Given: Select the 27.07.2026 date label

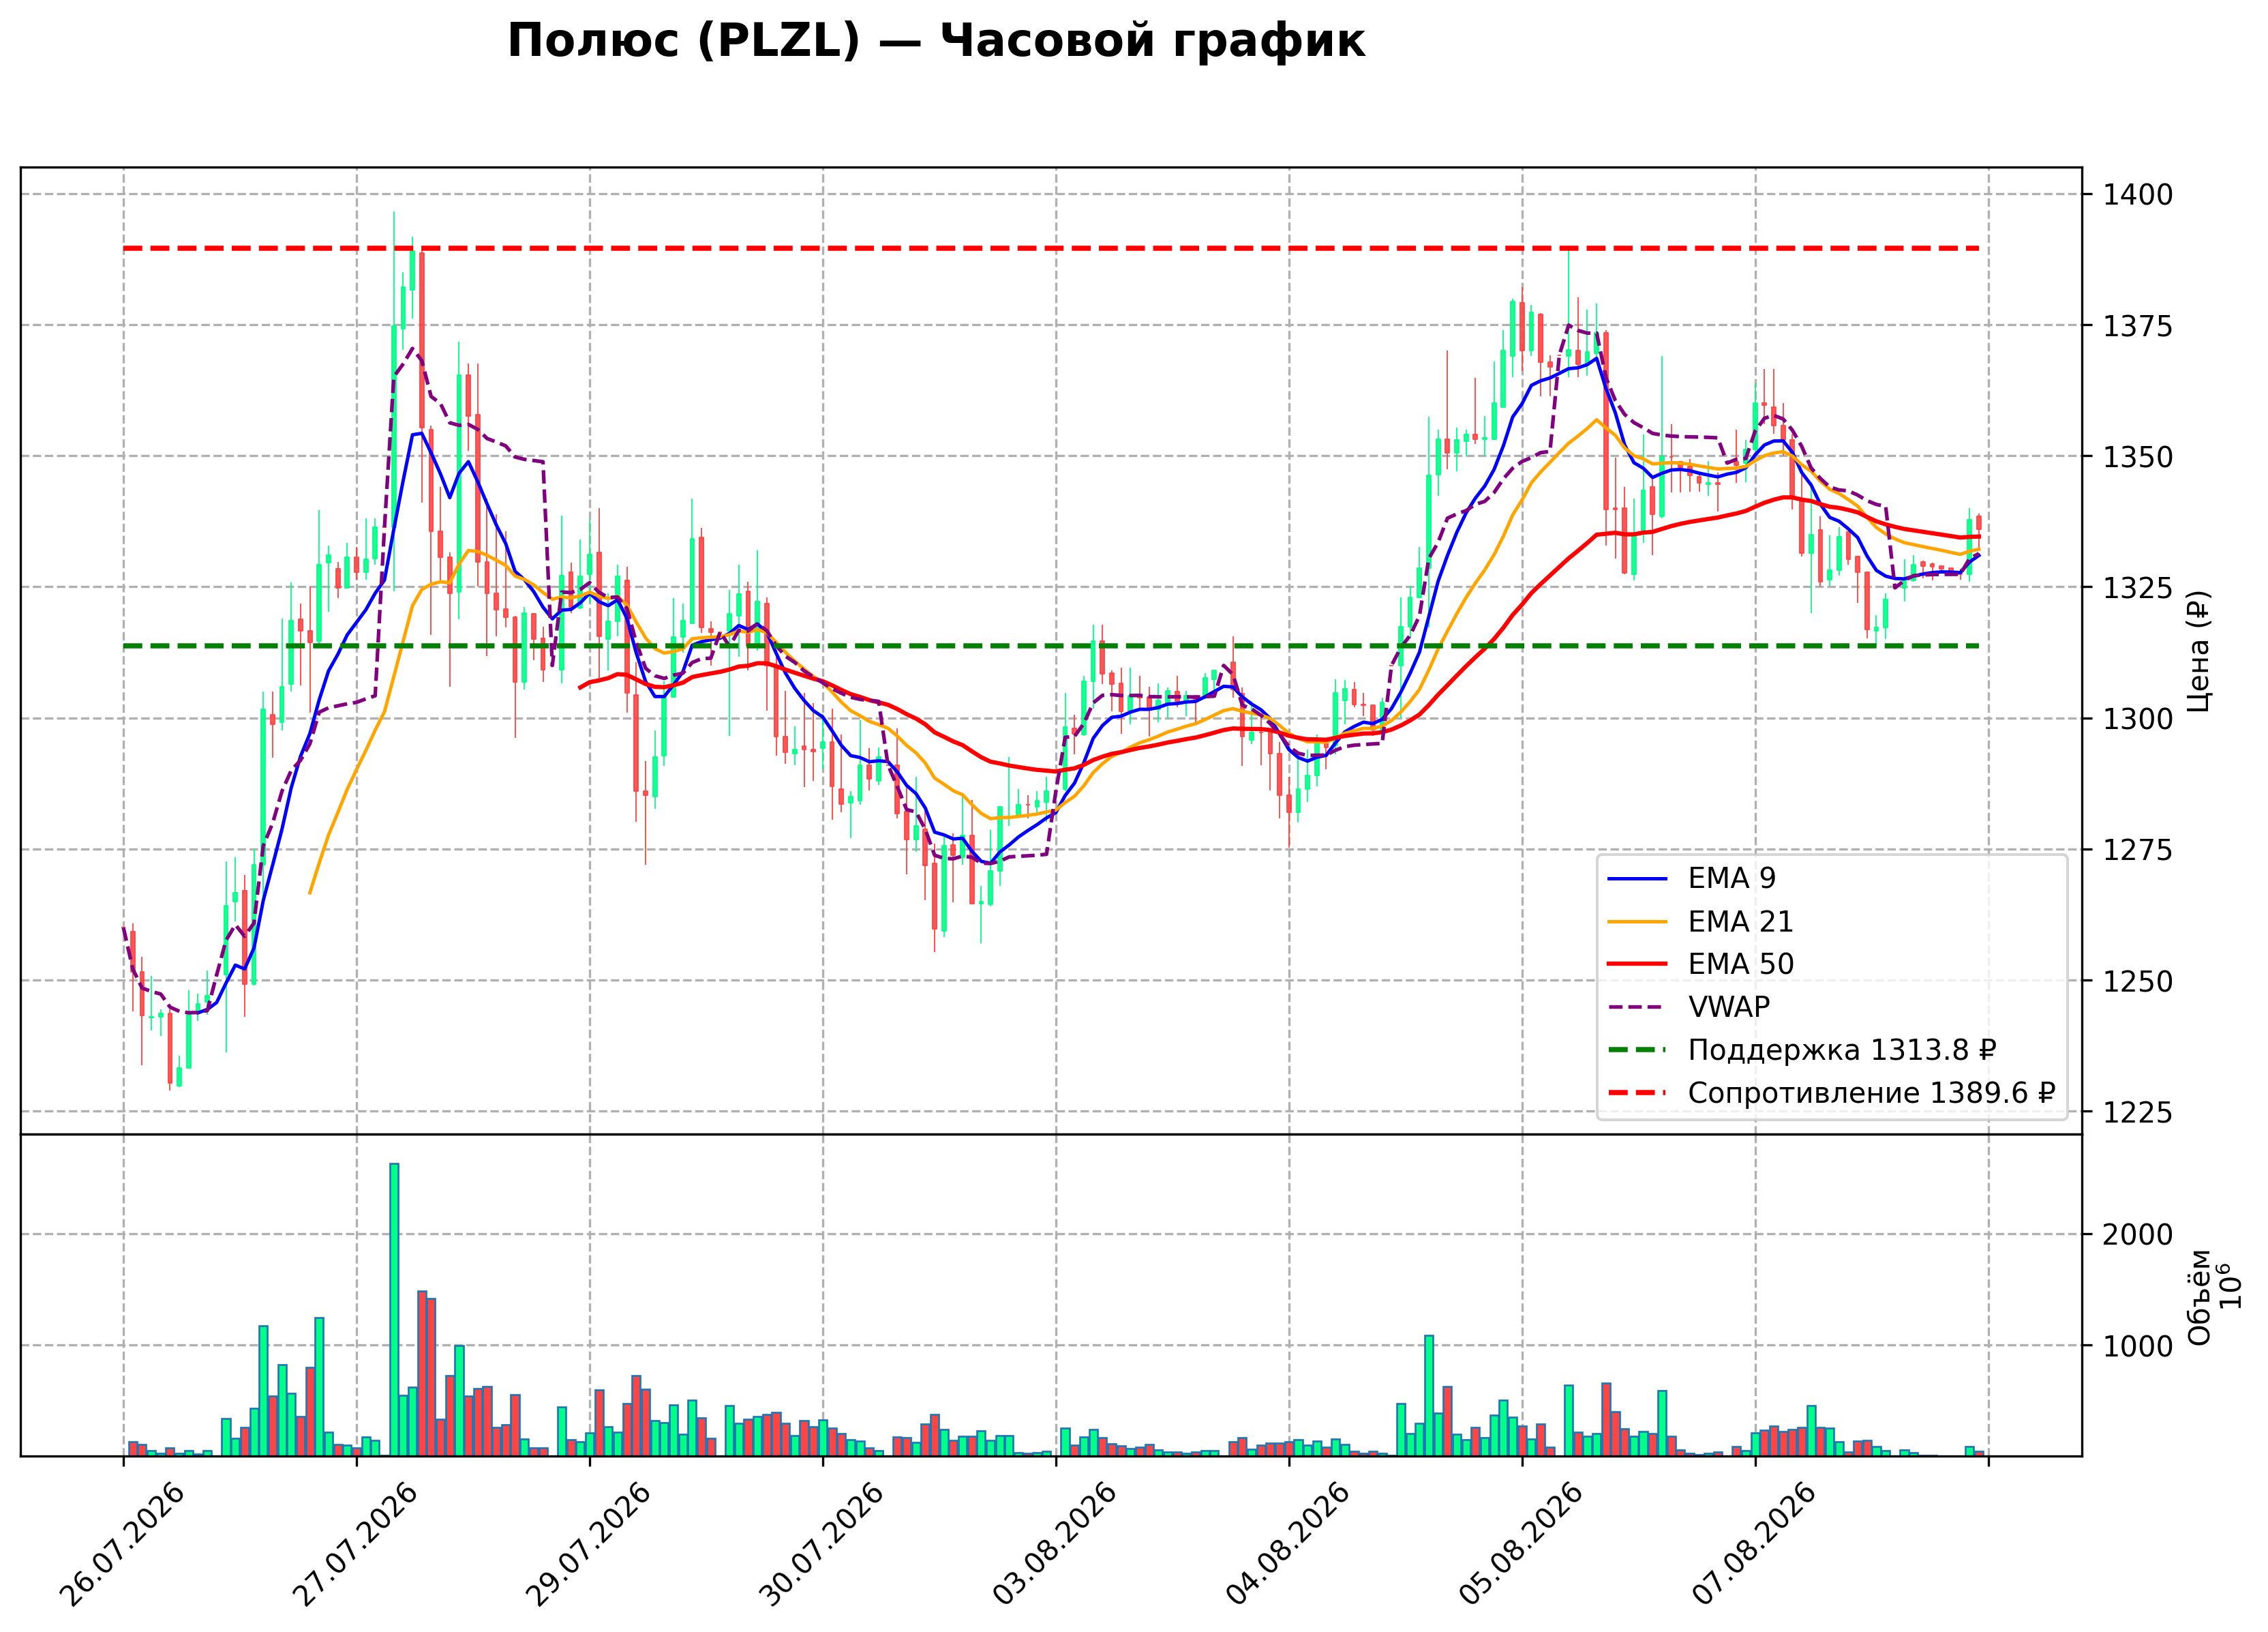Looking at the screenshot, I should coord(356,1545).
